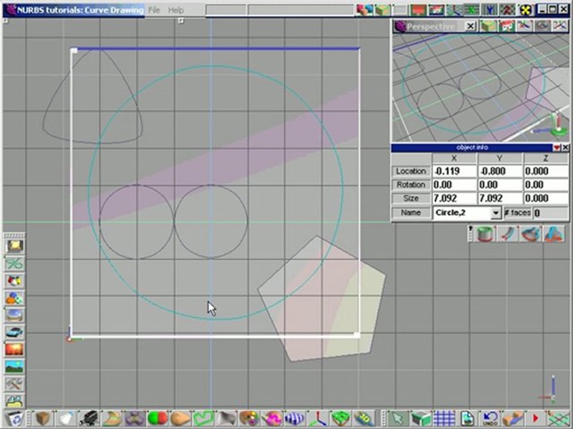Click the Location label button
This screenshot has height=429, width=573.
411,171
